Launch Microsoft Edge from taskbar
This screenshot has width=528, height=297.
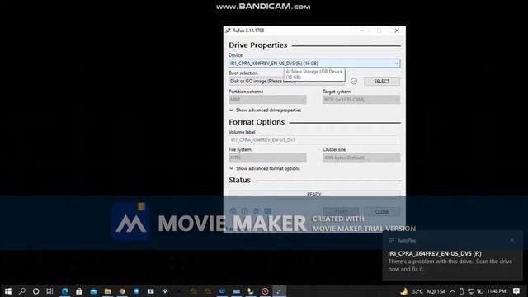coord(64,291)
